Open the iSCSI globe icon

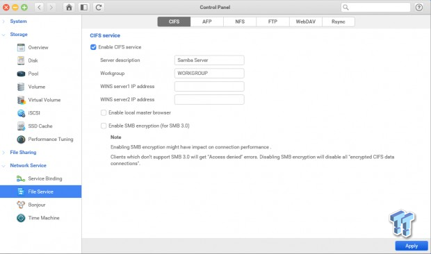pos(21,113)
